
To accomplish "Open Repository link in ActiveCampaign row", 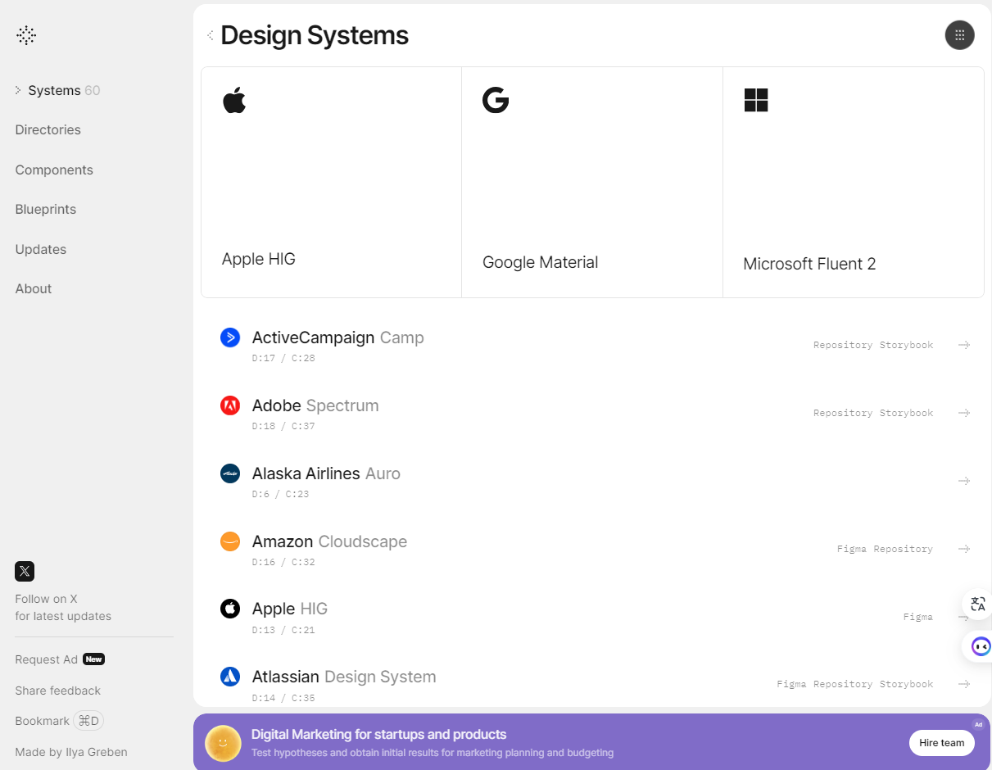I will [x=843, y=345].
